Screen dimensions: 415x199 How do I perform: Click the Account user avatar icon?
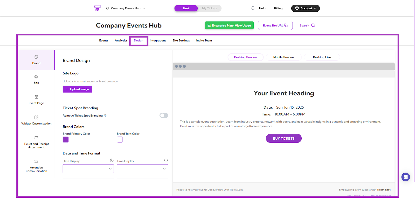pos(297,8)
